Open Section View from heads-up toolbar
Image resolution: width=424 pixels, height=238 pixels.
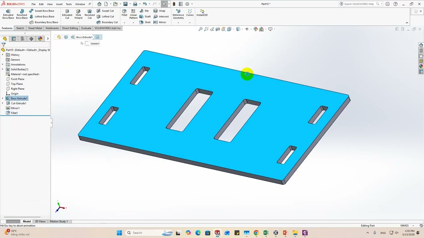(x=218, y=29)
